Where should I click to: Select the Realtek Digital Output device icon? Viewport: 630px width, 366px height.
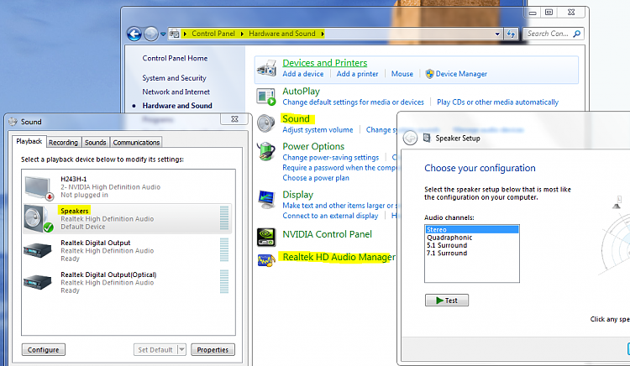point(38,250)
